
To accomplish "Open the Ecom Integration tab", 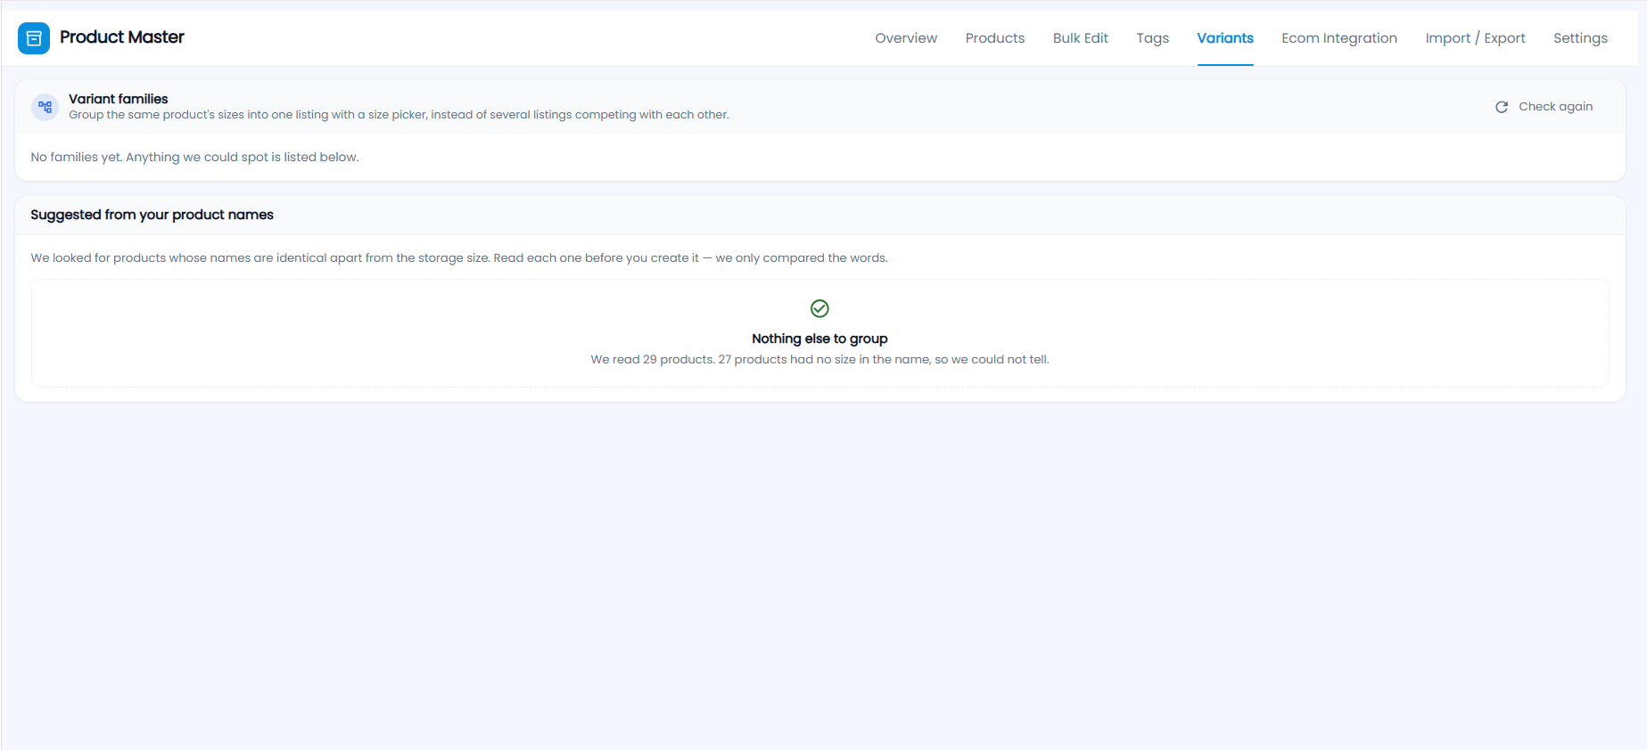I will click(1339, 38).
